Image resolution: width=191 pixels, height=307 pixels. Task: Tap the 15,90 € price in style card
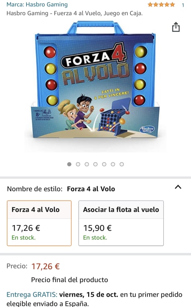tap(97, 228)
